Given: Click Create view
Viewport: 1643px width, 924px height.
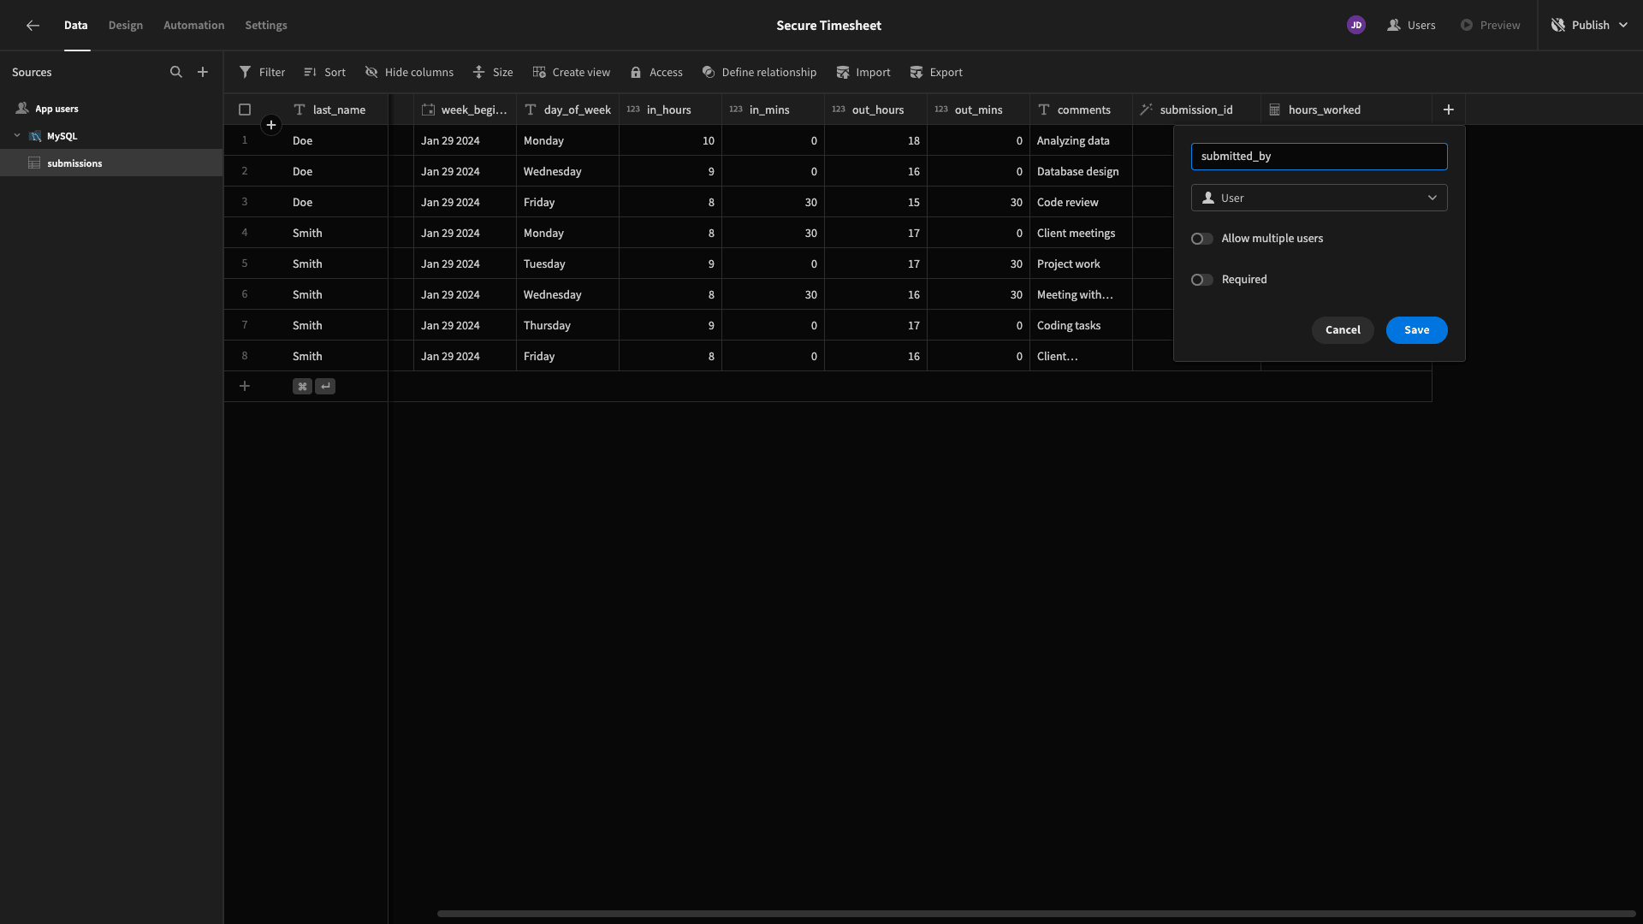Looking at the screenshot, I should point(572,73).
